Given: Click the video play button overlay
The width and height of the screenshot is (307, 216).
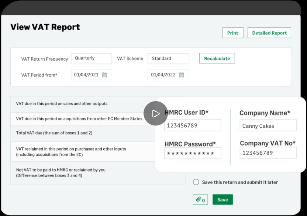Looking at the screenshot, I should click(x=156, y=113).
